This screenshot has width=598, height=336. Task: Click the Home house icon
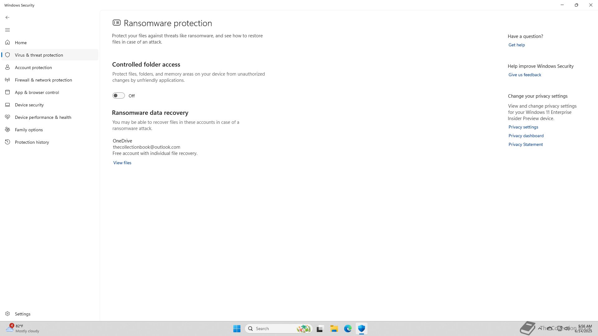(7, 42)
